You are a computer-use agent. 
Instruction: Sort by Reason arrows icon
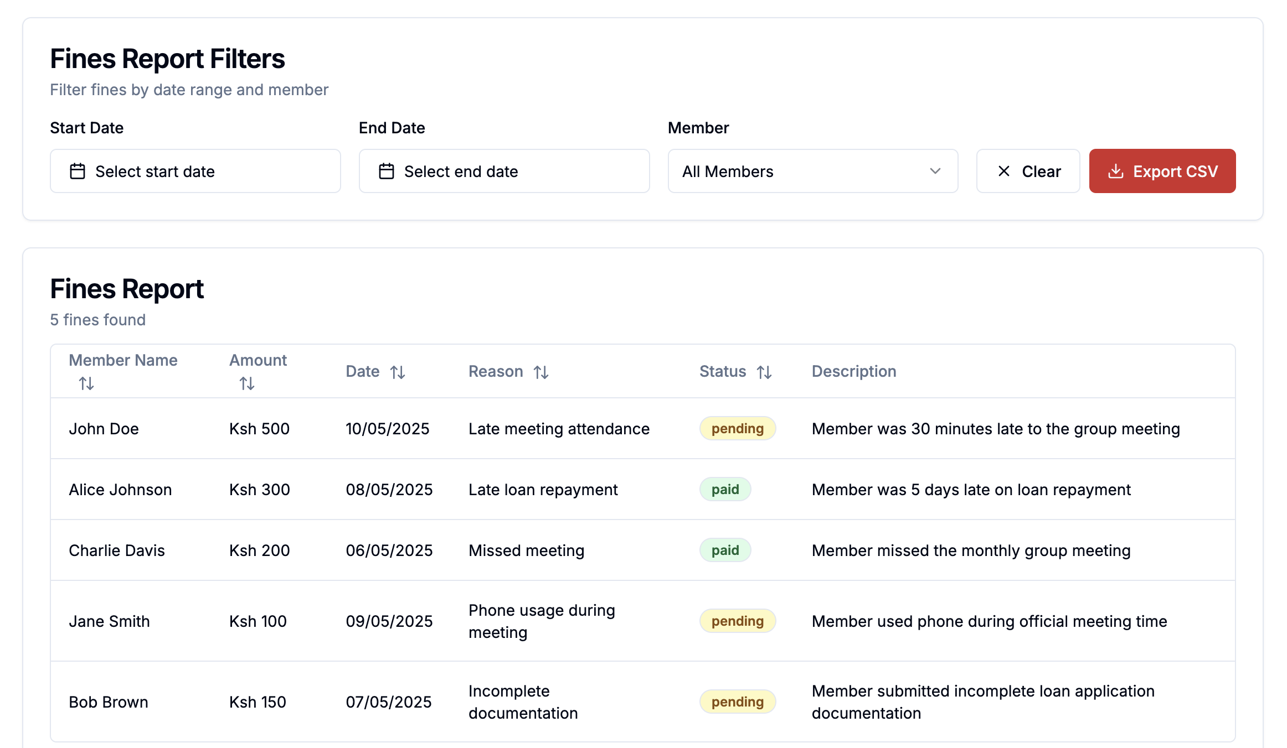point(541,372)
